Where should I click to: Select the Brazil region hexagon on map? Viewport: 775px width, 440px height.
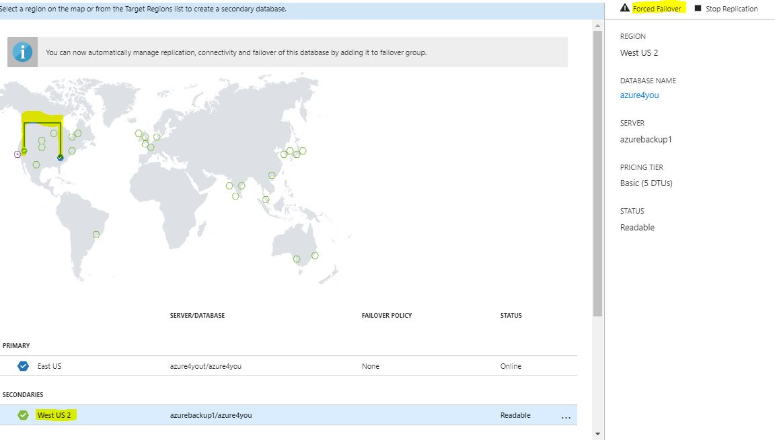96,234
